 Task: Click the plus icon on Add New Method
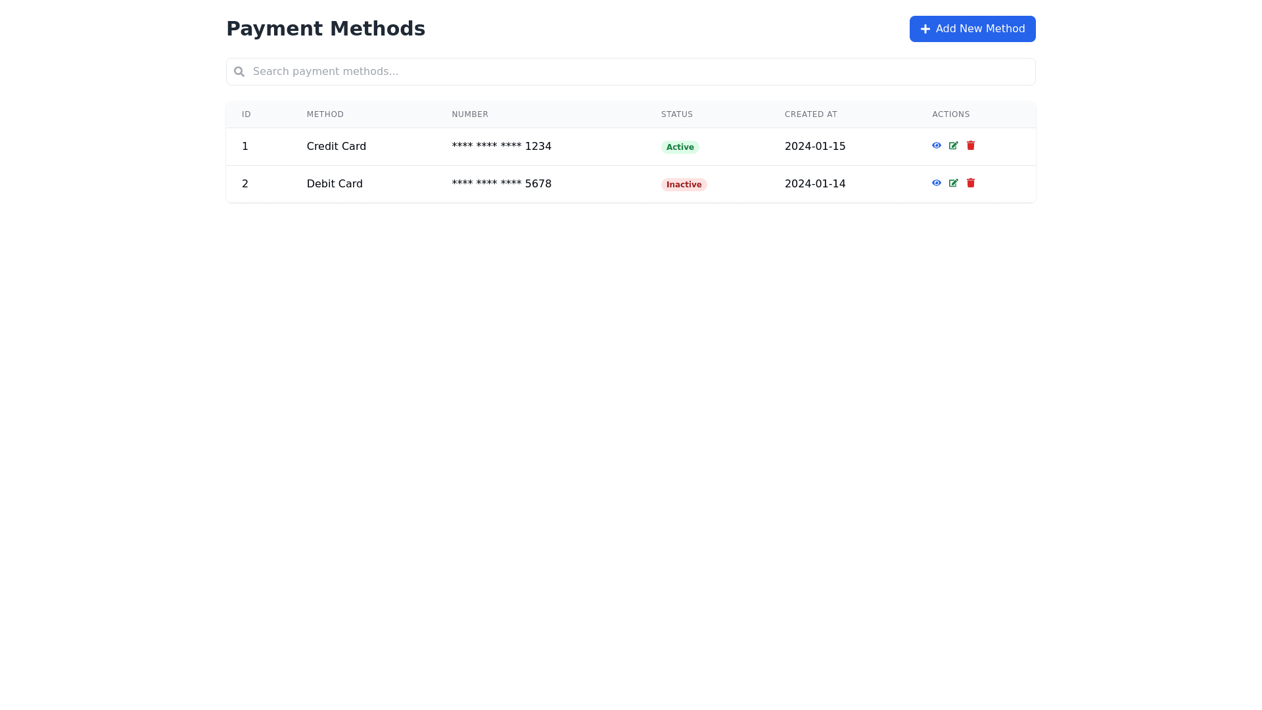(925, 29)
